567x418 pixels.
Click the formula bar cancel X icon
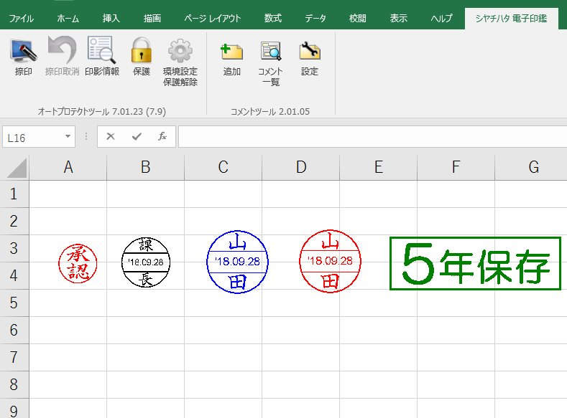(x=111, y=136)
